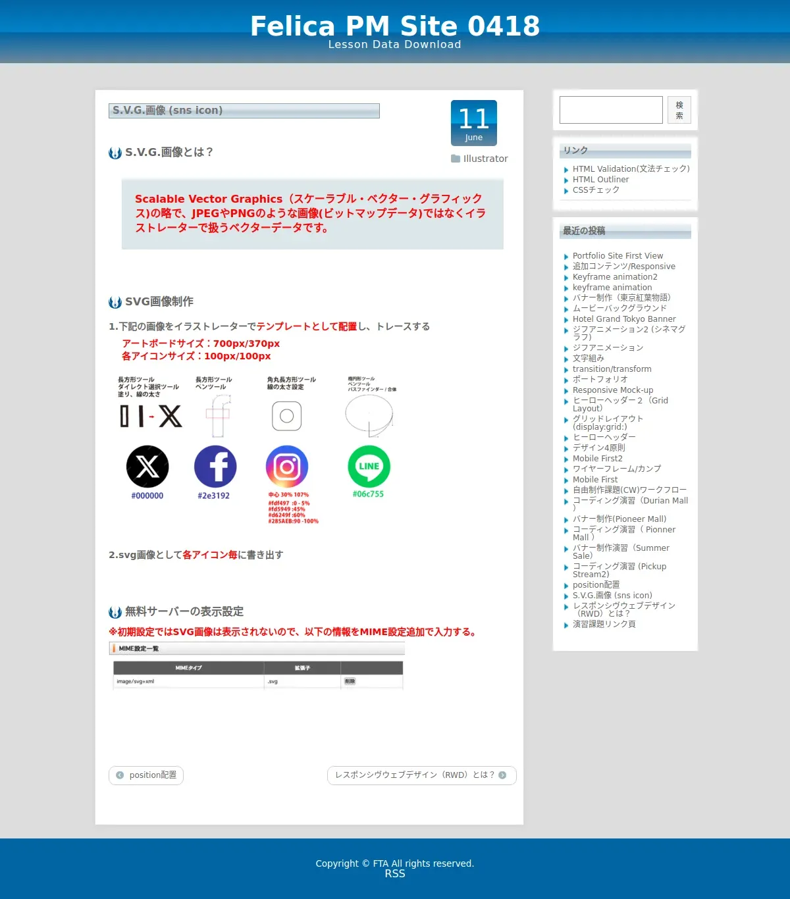This screenshot has width=790, height=899.
Task: Open the 演習課題リンク頁 post
Action: click(604, 625)
